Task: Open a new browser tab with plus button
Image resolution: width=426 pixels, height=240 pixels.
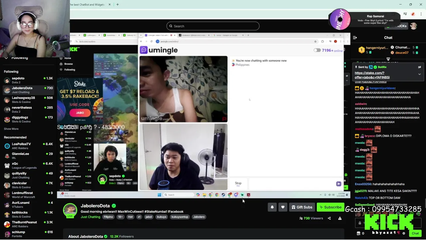Action: pyautogui.click(x=117, y=4)
